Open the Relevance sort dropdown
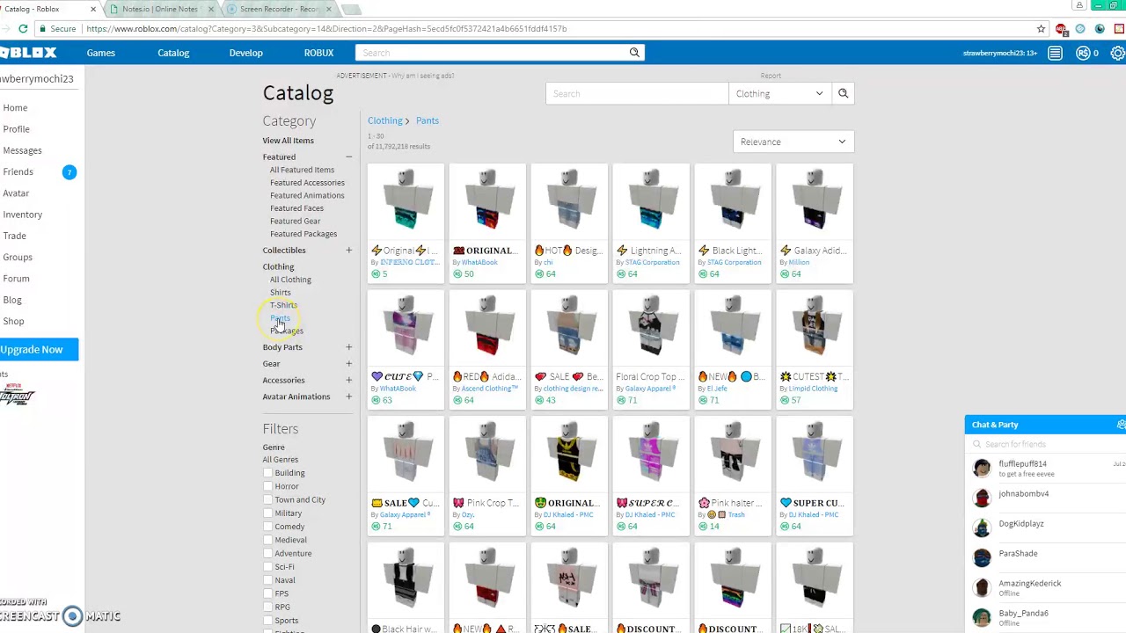This screenshot has height=633, width=1126. pyautogui.click(x=793, y=142)
